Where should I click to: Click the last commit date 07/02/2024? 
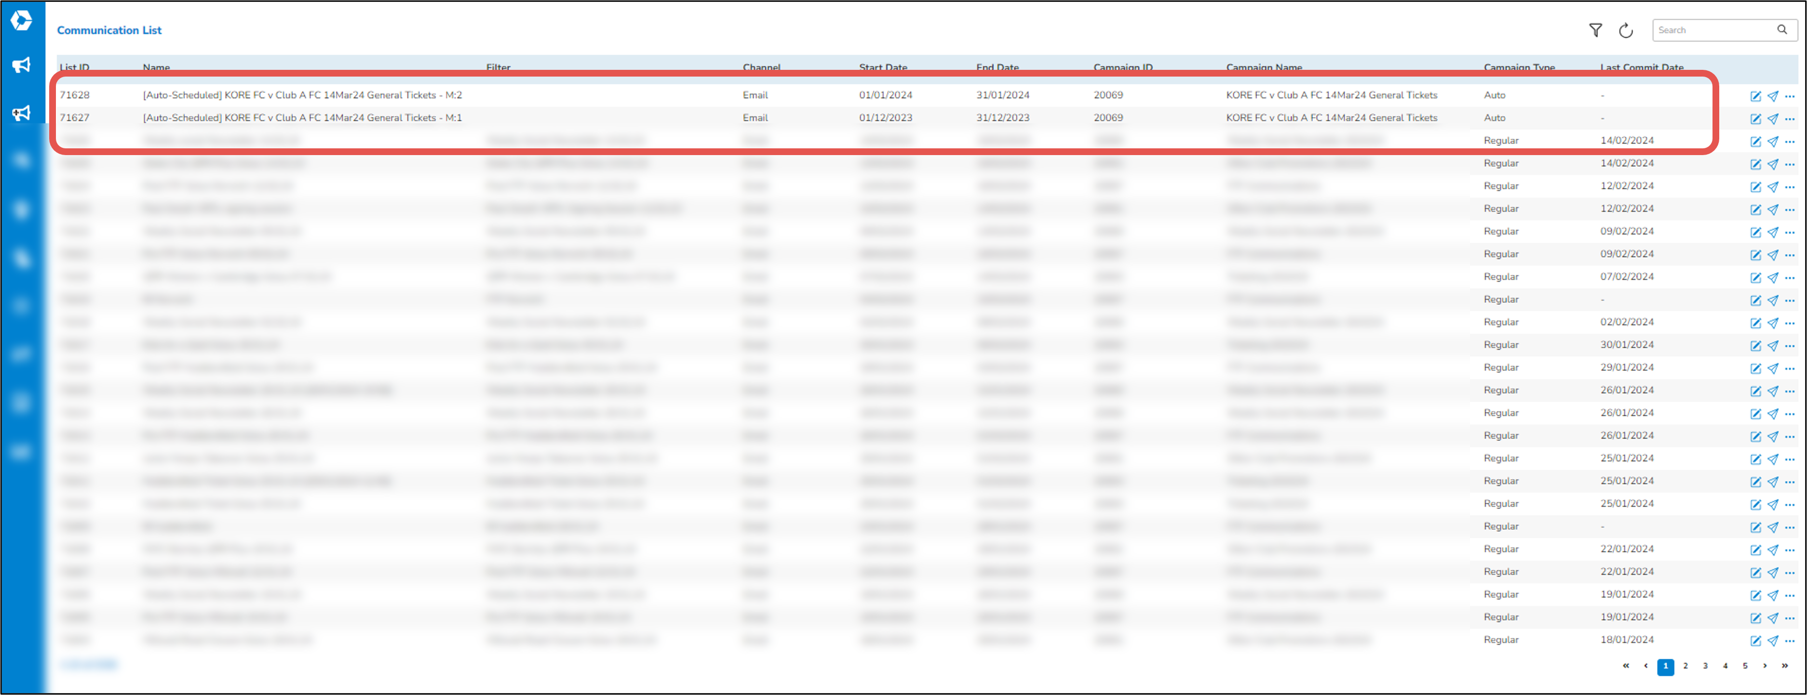1627,277
